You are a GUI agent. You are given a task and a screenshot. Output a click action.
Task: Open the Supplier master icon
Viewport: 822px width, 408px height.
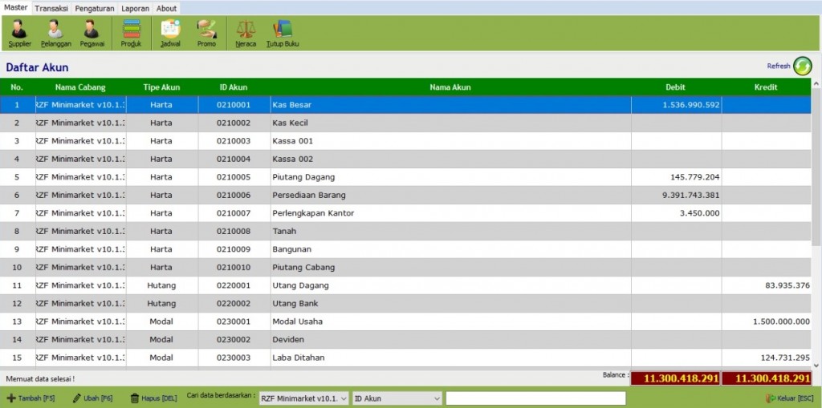(19, 34)
